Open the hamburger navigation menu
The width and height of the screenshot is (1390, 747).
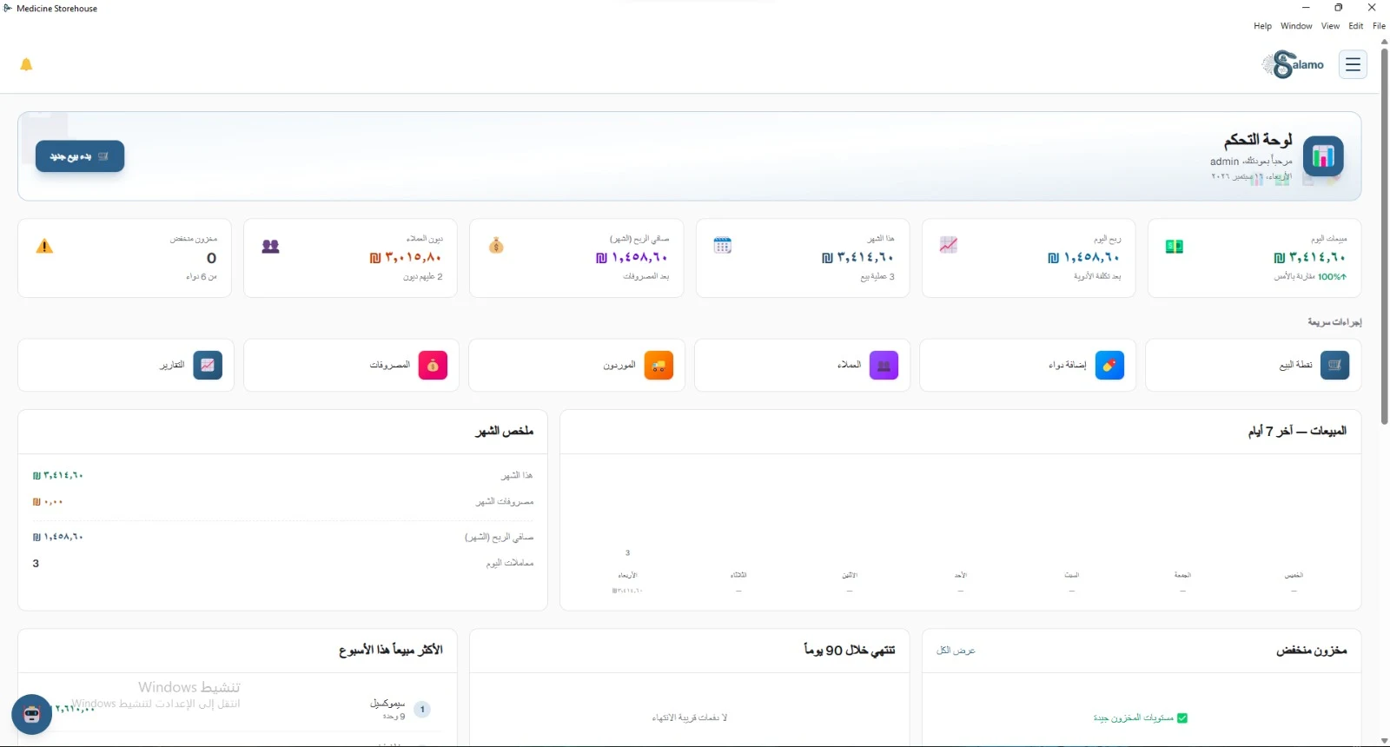pos(1353,64)
